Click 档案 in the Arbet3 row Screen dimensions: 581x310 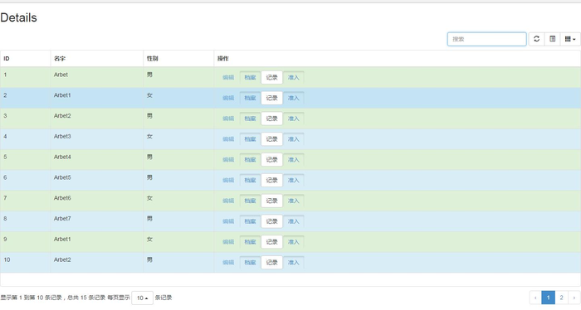click(250, 139)
